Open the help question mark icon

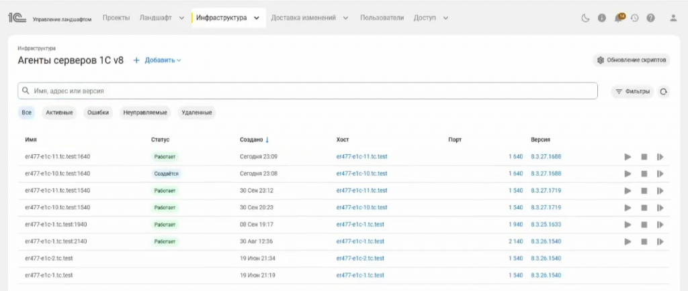point(650,18)
